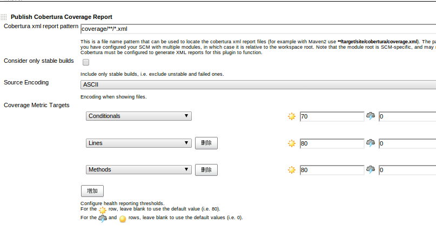This screenshot has height=230, width=436.
Task: Delete the Lines metric target row
Action: pos(206,143)
